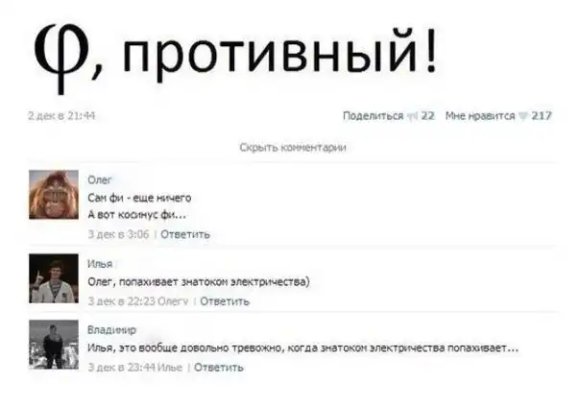Reply to Oleg's comment with Ответить
This screenshot has width=580, height=407.
click(185, 234)
